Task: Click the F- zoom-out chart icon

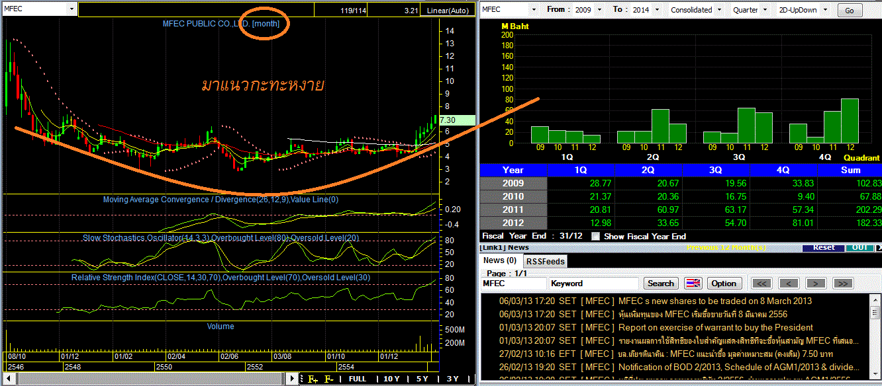Action: (329, 379)
